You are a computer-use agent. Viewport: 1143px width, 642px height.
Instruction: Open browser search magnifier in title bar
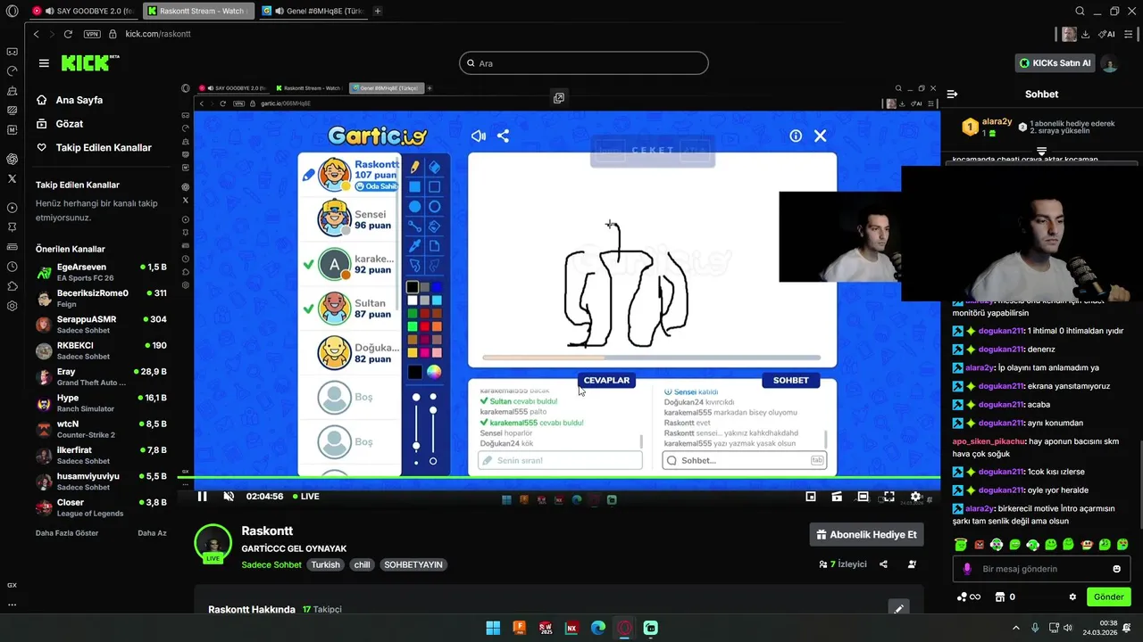(x=1080, y=11)
